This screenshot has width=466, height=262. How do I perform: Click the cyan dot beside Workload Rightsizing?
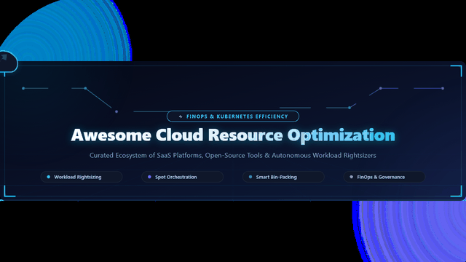click(49, 177)
